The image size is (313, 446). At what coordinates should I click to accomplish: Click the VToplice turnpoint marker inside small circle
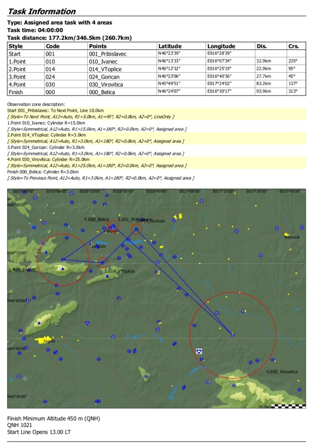click(103, 263)
